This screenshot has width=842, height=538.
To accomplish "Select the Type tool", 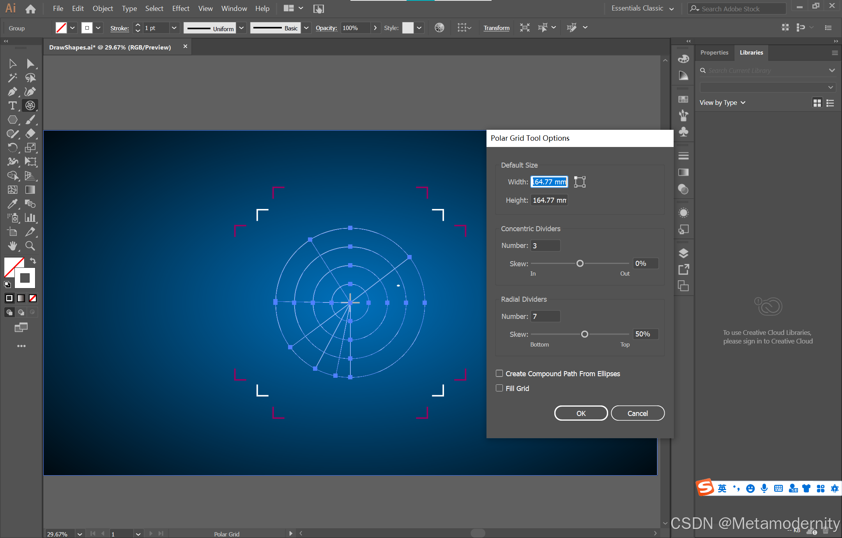I will click(12, 106).
